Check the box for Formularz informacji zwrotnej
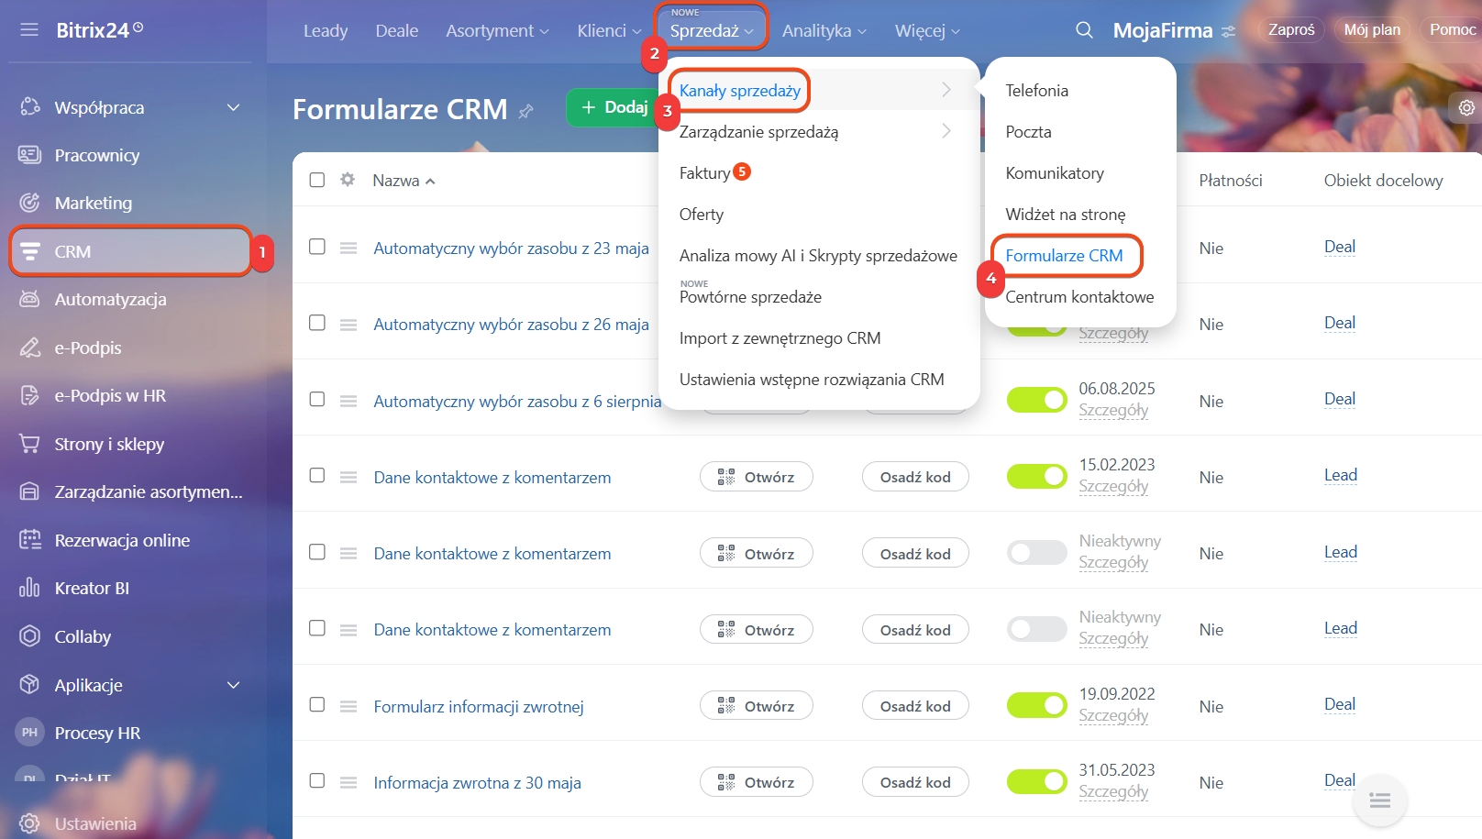This screenshot has height=839, width=1482. click(x=317, y=705)
